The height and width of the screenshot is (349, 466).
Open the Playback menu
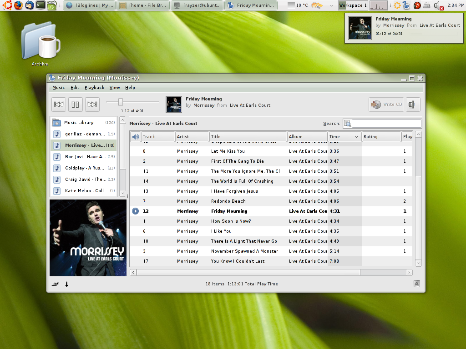coord(95,88)
